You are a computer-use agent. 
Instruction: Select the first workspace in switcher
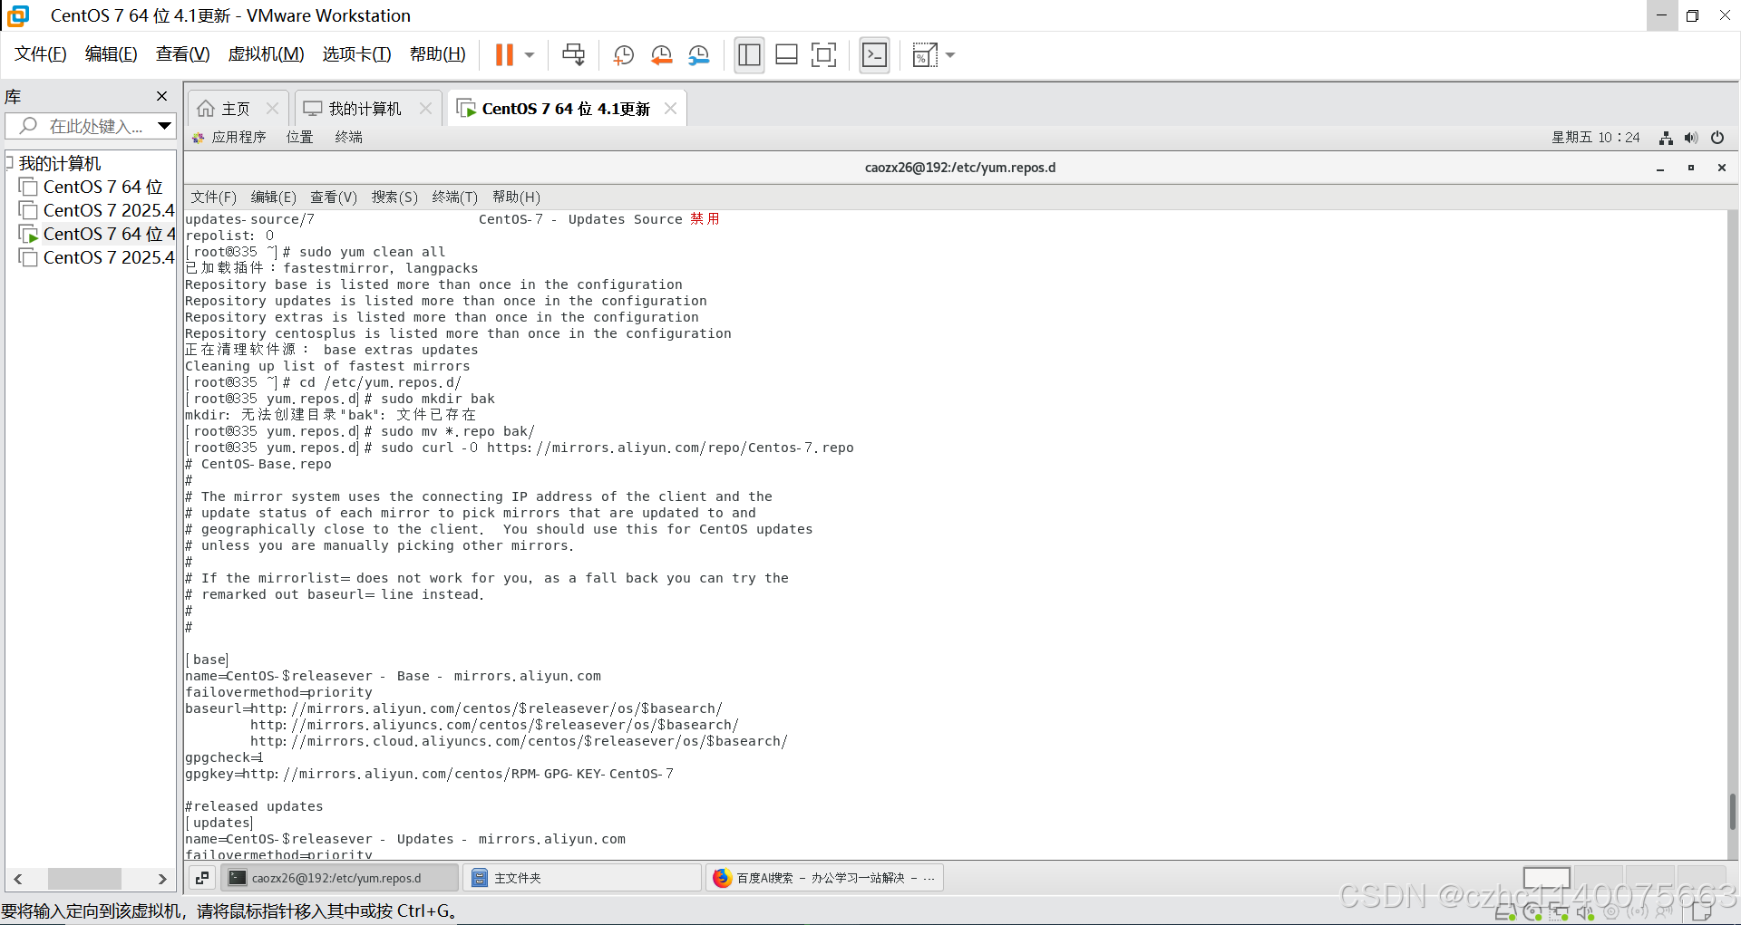(1546, 877)
